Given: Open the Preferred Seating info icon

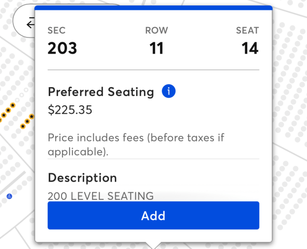Looking at the screenshot, I should (x=169, y=91).
